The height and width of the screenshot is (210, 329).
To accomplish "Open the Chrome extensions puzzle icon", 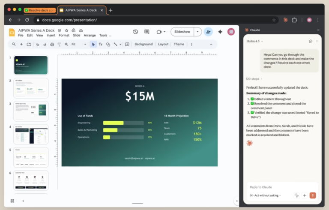I will click(x=294, y=20).
